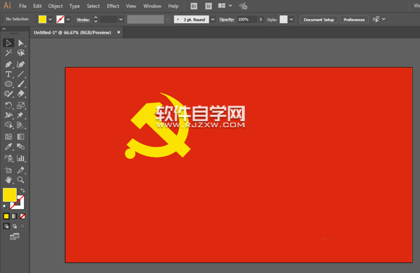This screenshot has width=420, height=273.
Task: Open the Effect menu
Action: coord(113,6)
